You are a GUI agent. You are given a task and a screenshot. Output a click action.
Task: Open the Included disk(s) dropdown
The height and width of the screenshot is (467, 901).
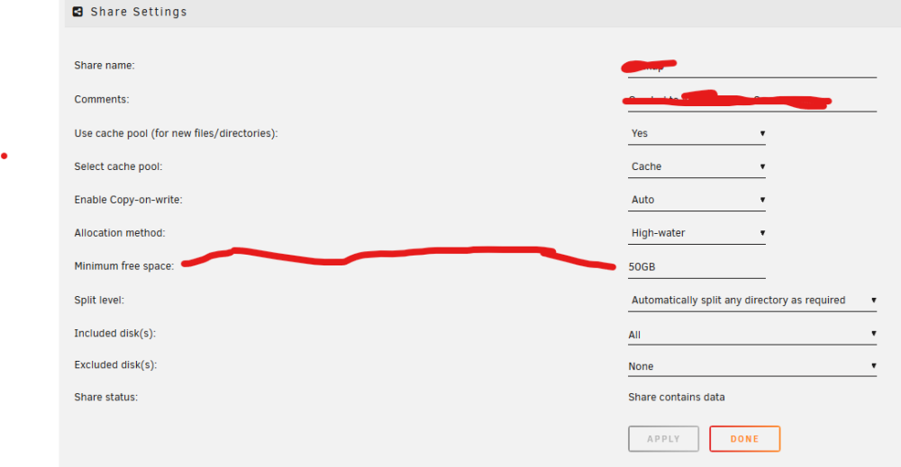click(x=752, y=335)
